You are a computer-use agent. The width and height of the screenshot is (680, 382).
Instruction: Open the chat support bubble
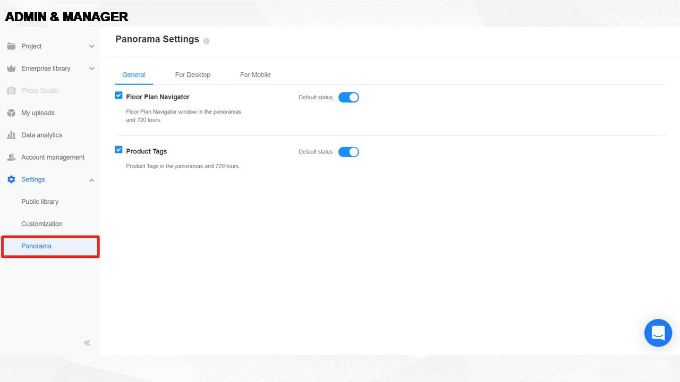pyautogui.click(x=658, y=333)
